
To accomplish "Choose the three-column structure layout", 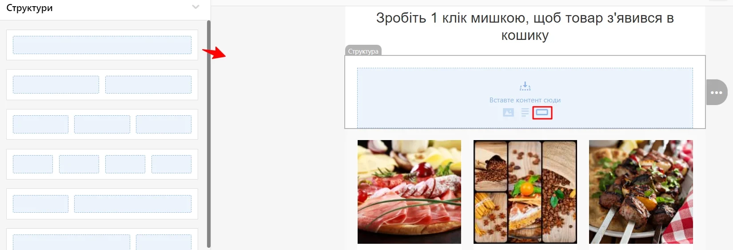I will tap(102, 125).
